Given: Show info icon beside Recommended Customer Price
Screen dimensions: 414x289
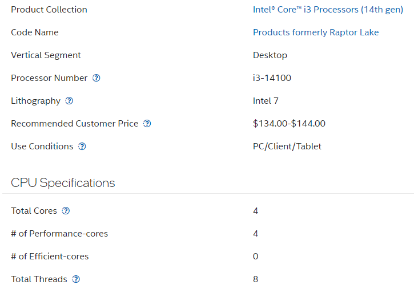Looking at the screenshot, I should click(147, 124).
